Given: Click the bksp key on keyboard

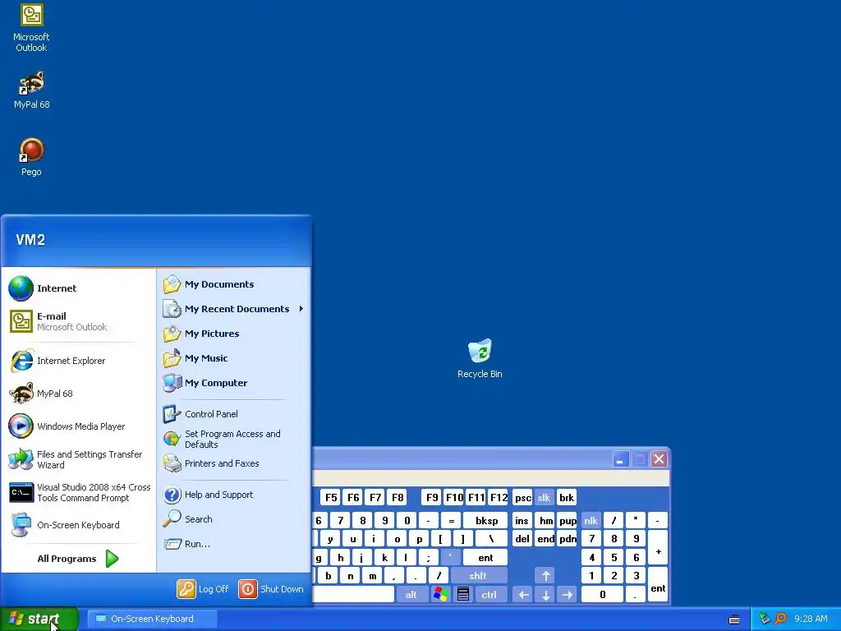Looking at the screenshot, I should pos(486,520).
